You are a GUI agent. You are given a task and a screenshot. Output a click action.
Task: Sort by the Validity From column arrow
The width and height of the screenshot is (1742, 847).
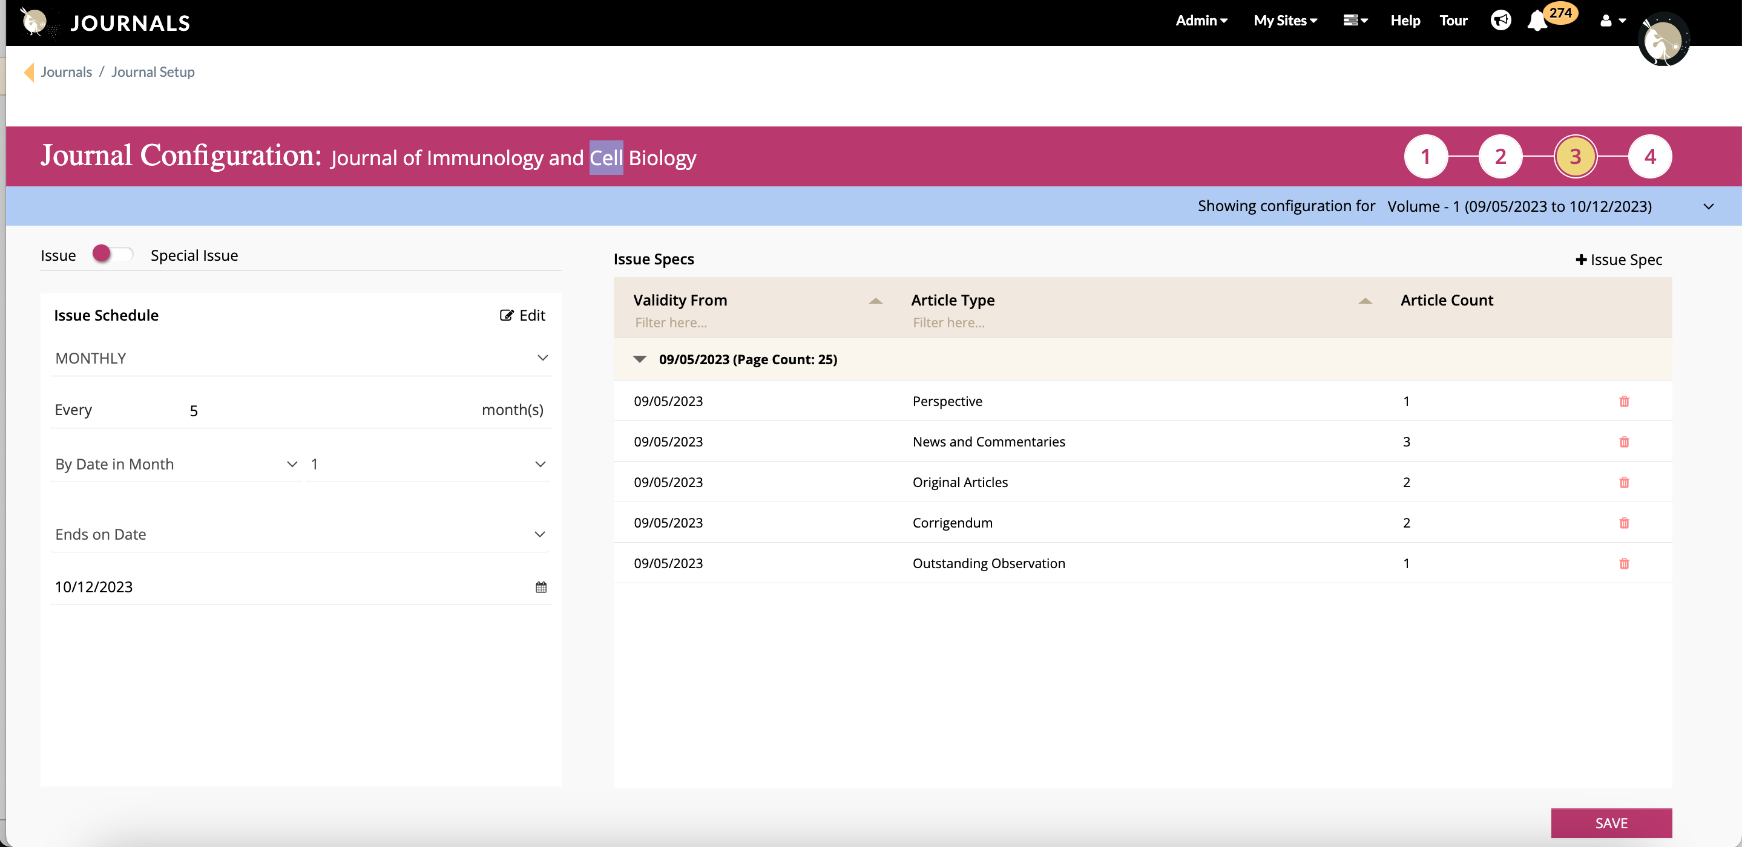pos(875,301)
